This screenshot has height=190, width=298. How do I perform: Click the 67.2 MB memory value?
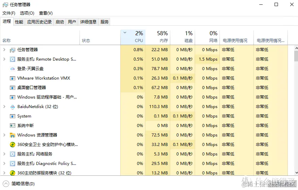[160, 87]
